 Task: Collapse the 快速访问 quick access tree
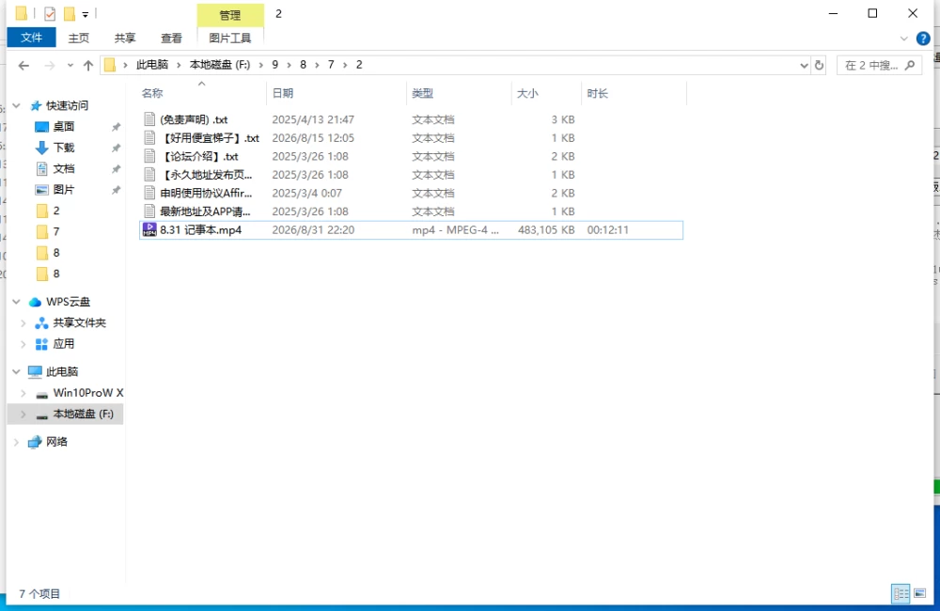pos(16,105)
